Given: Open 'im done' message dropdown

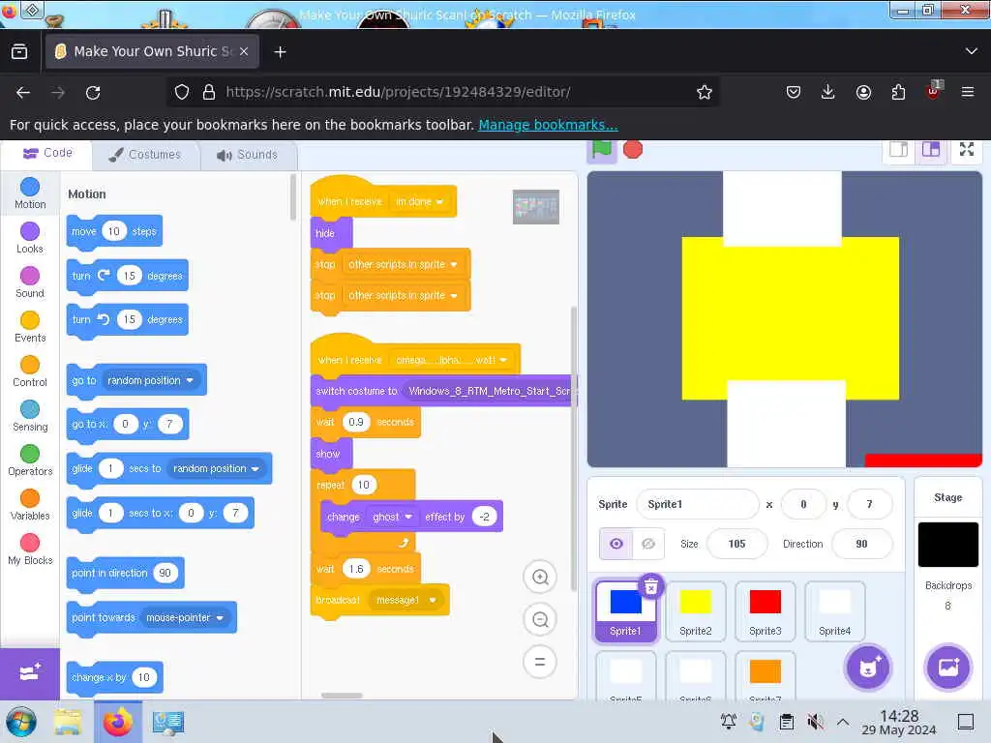Looking at the screenshot, I should 420,201.
